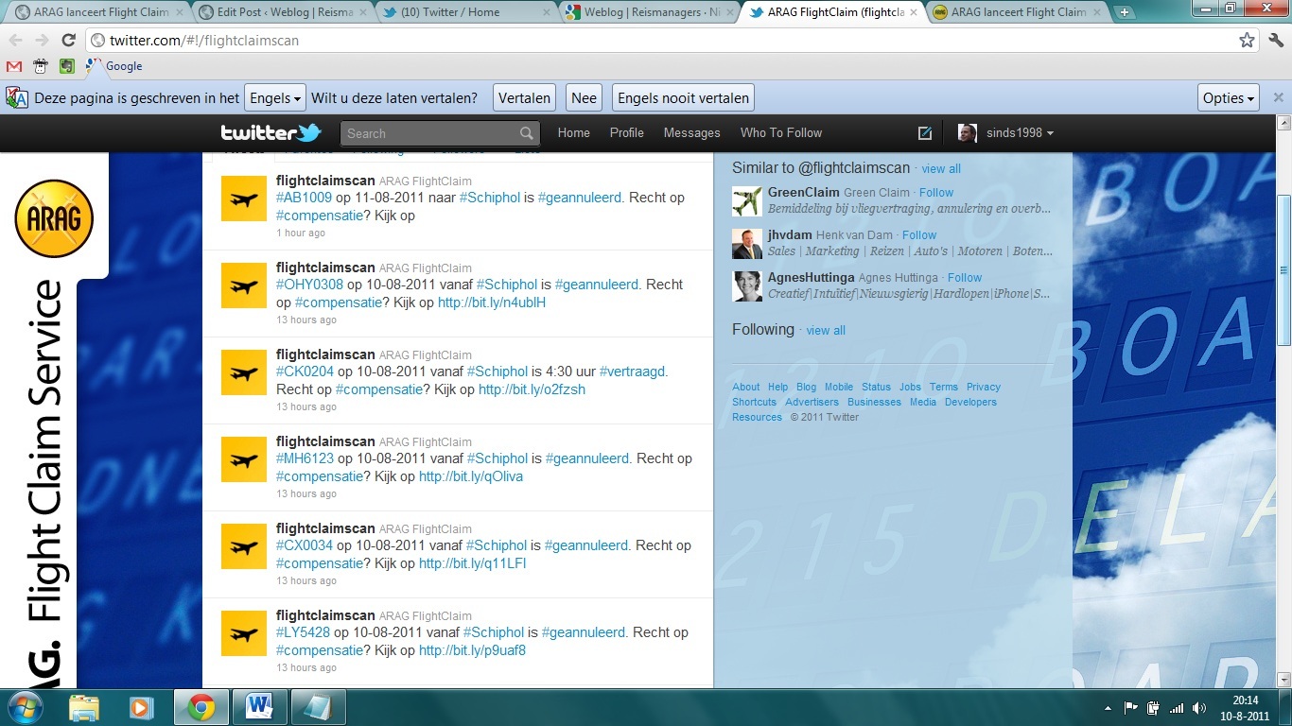Click the search magnifier icon
The height and width of the screenshot is (726, 1292).
(527, 133)
